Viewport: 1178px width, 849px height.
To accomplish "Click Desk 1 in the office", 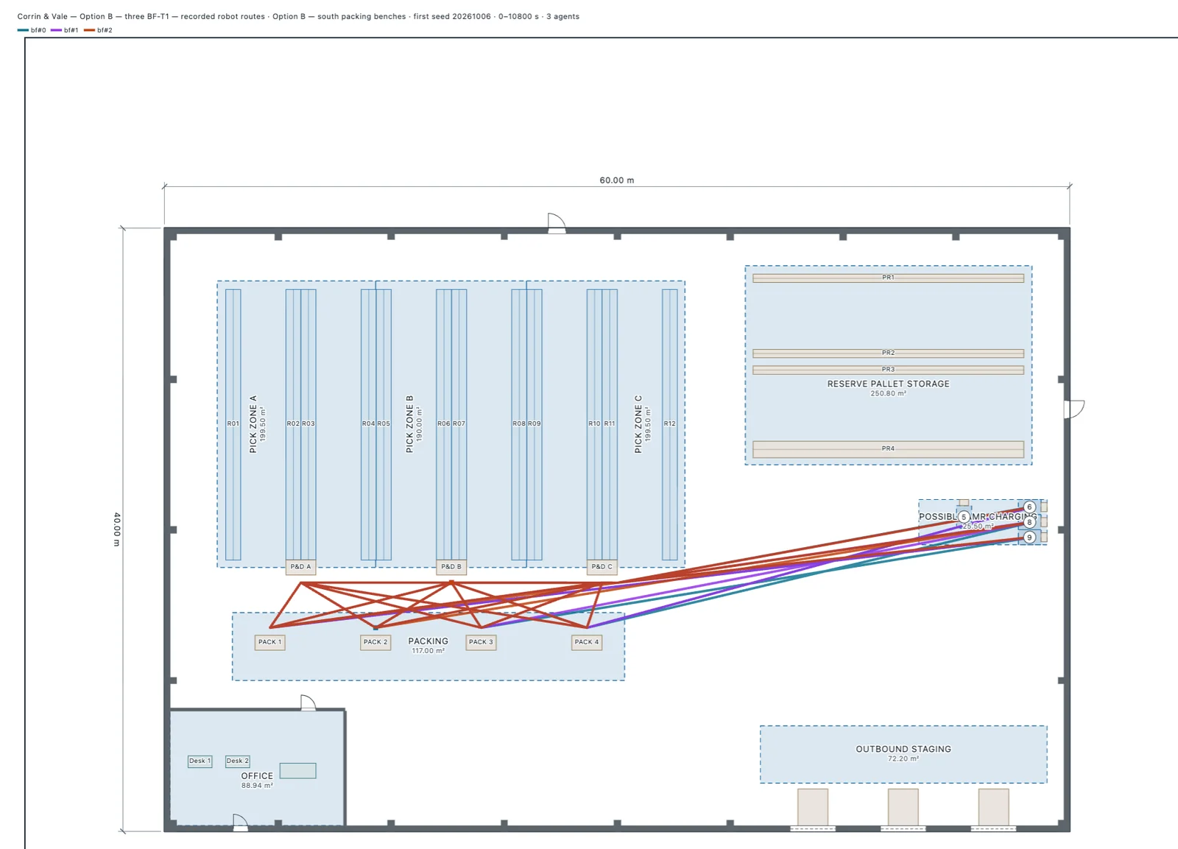I will click(200, 761).
